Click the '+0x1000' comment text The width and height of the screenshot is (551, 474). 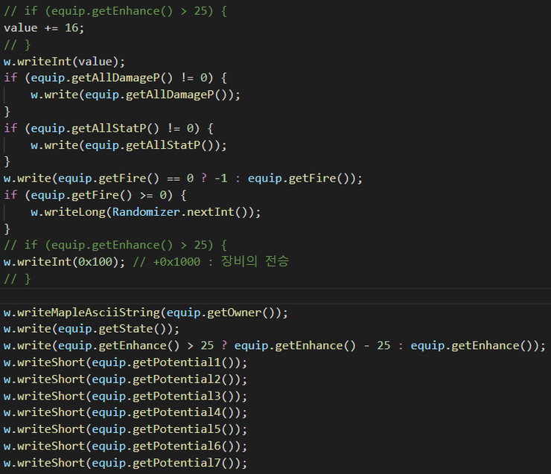176,262
